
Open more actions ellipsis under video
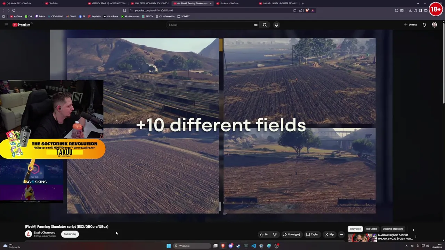pos(341,234)
